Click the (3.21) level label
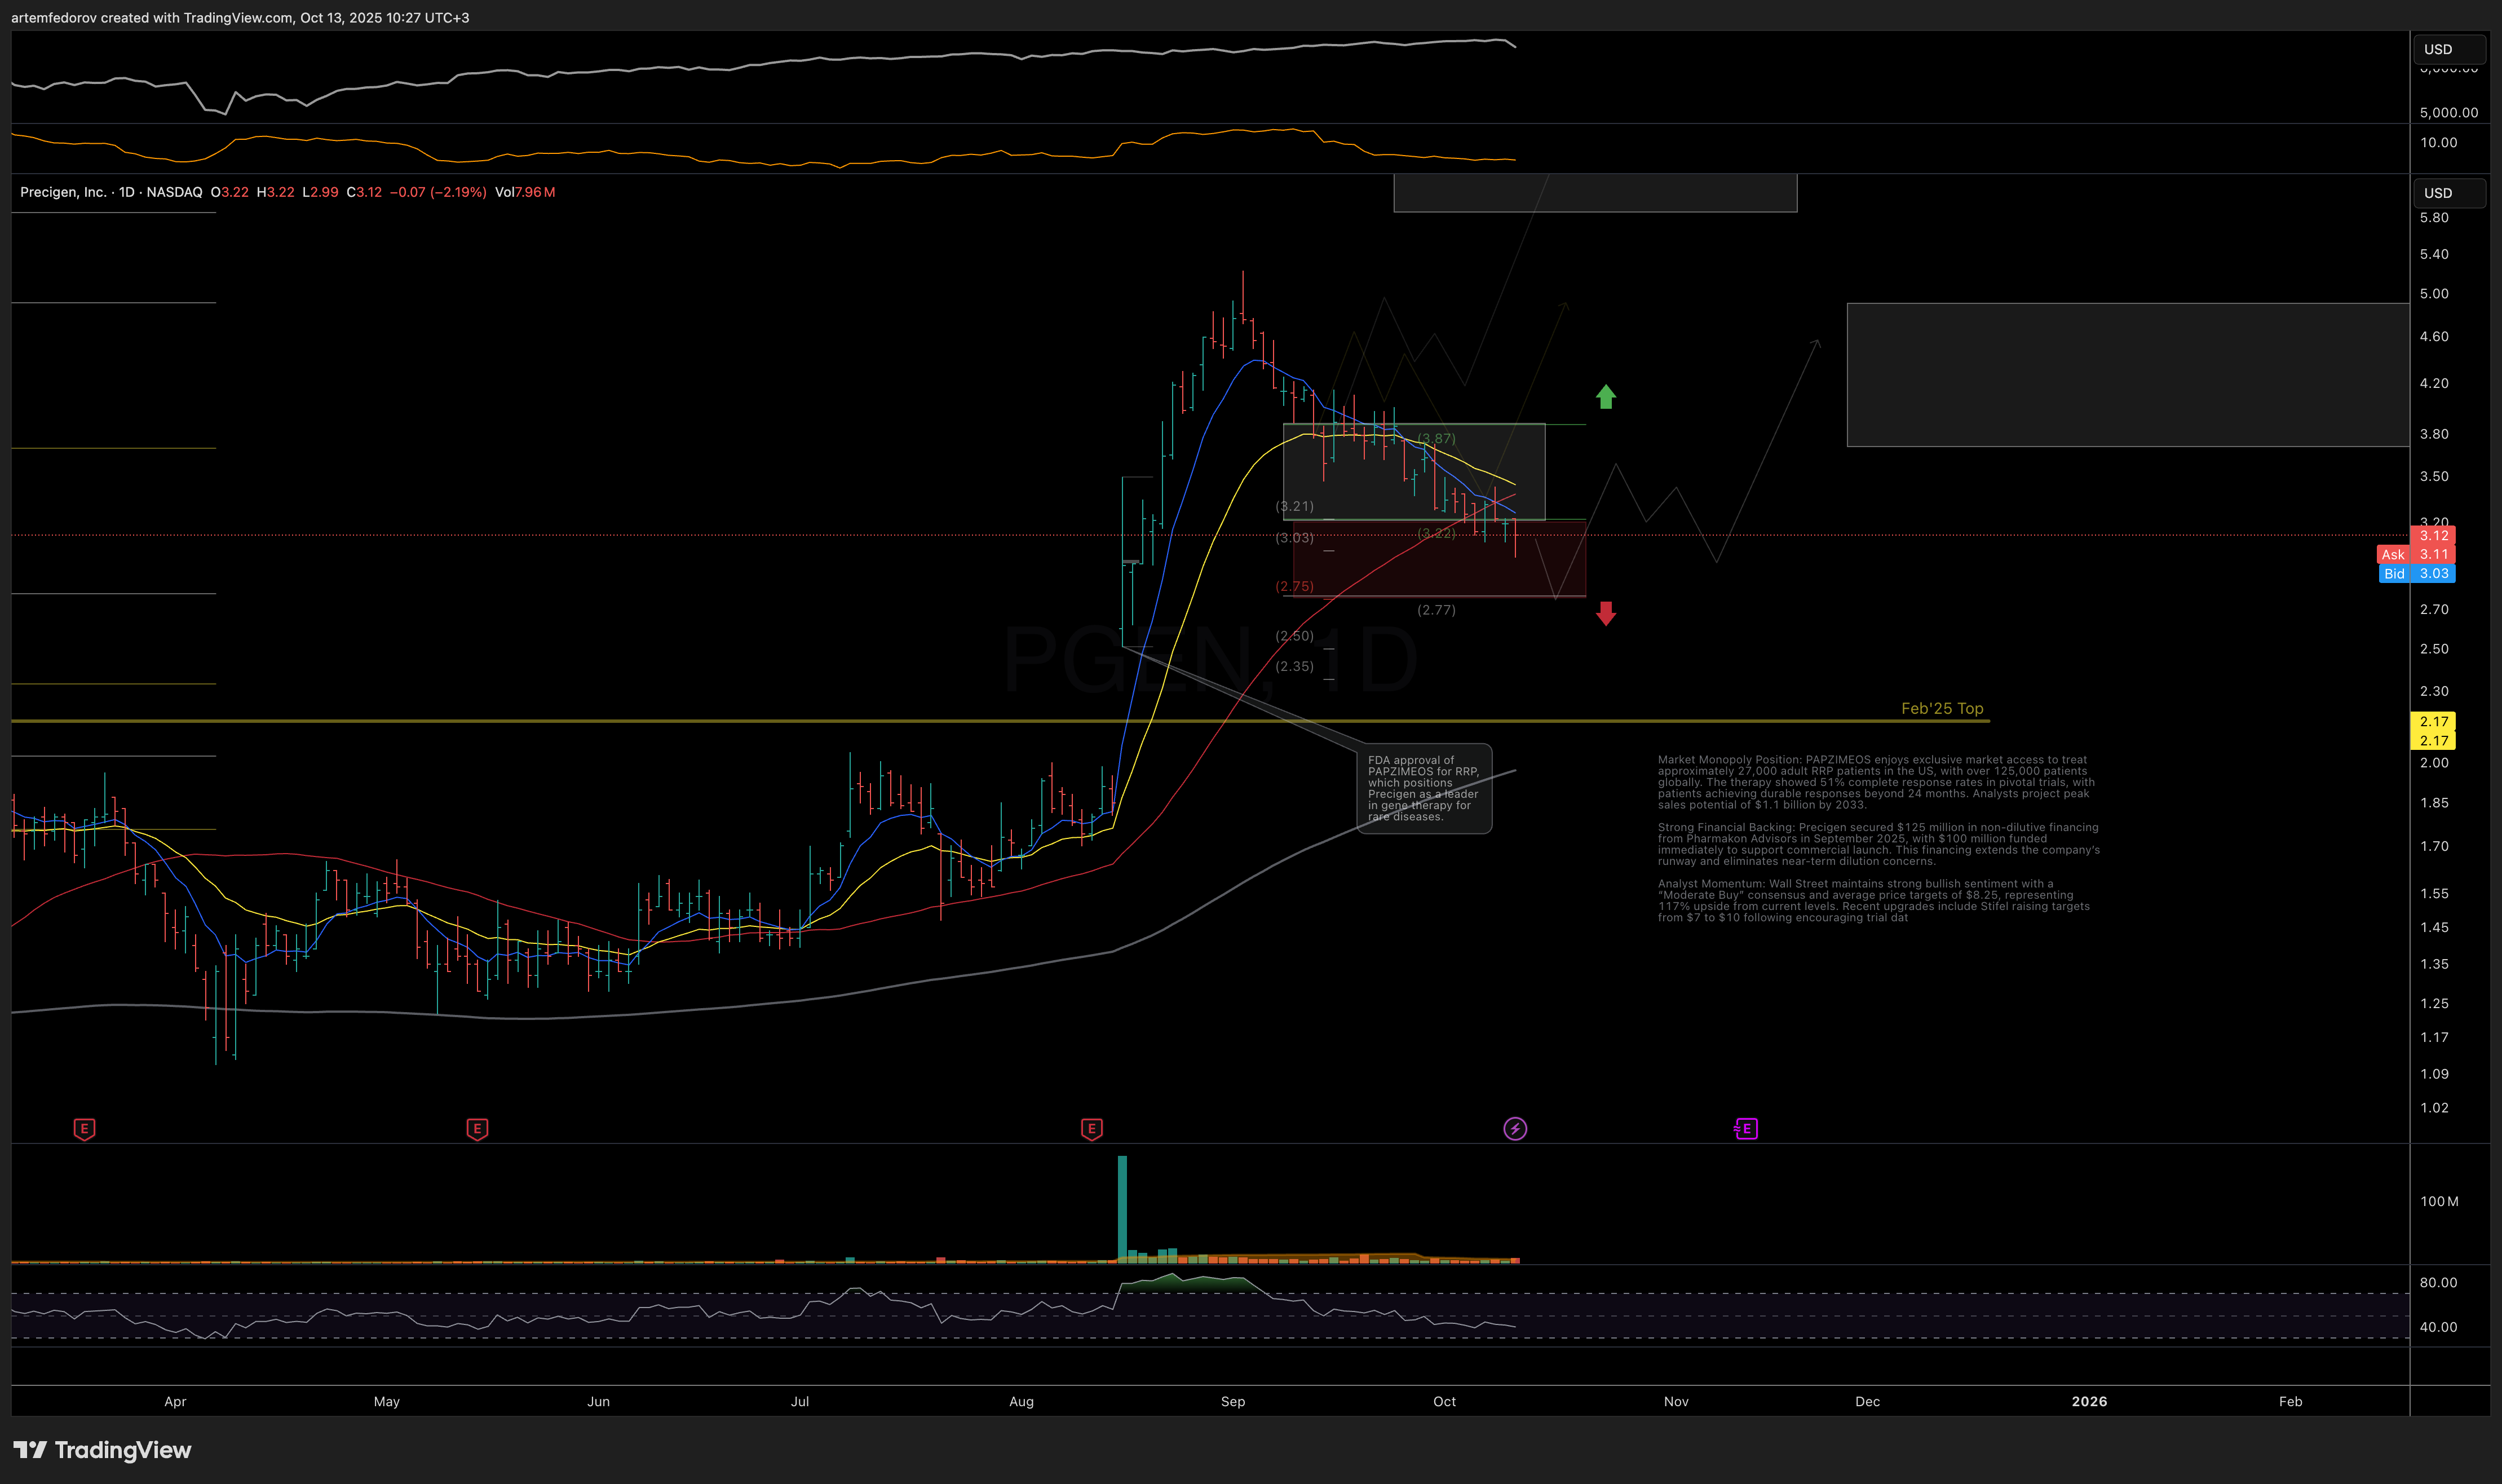Viewport: 2502px width, 1484px height. click(x=1294, y=507)
